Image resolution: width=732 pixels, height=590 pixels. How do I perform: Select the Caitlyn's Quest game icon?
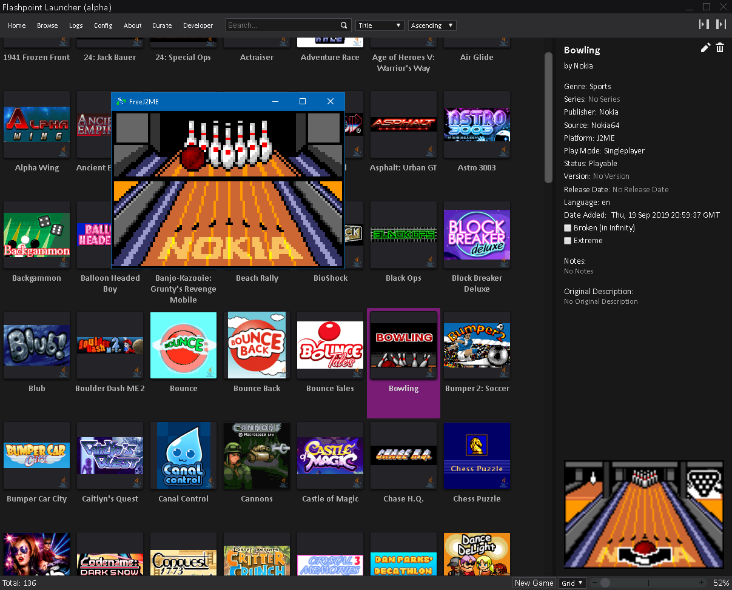pos(110,455)
